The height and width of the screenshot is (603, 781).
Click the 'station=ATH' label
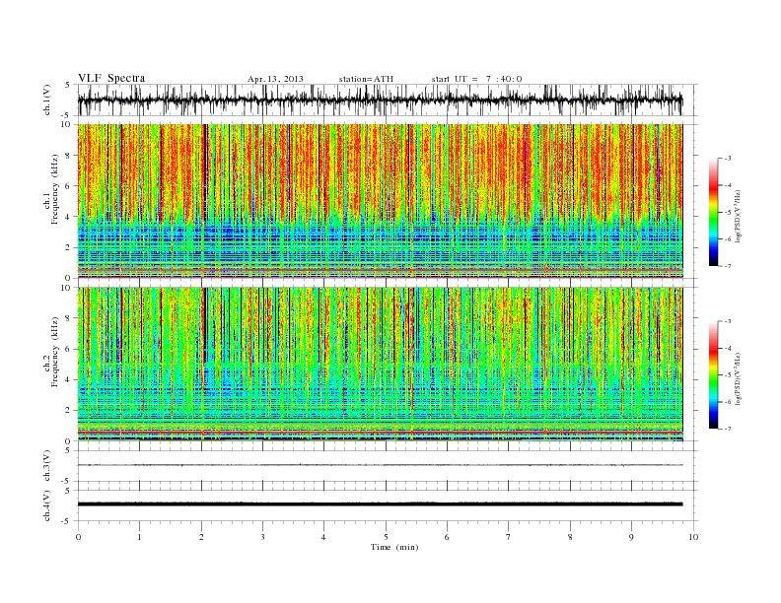(366, 79)
